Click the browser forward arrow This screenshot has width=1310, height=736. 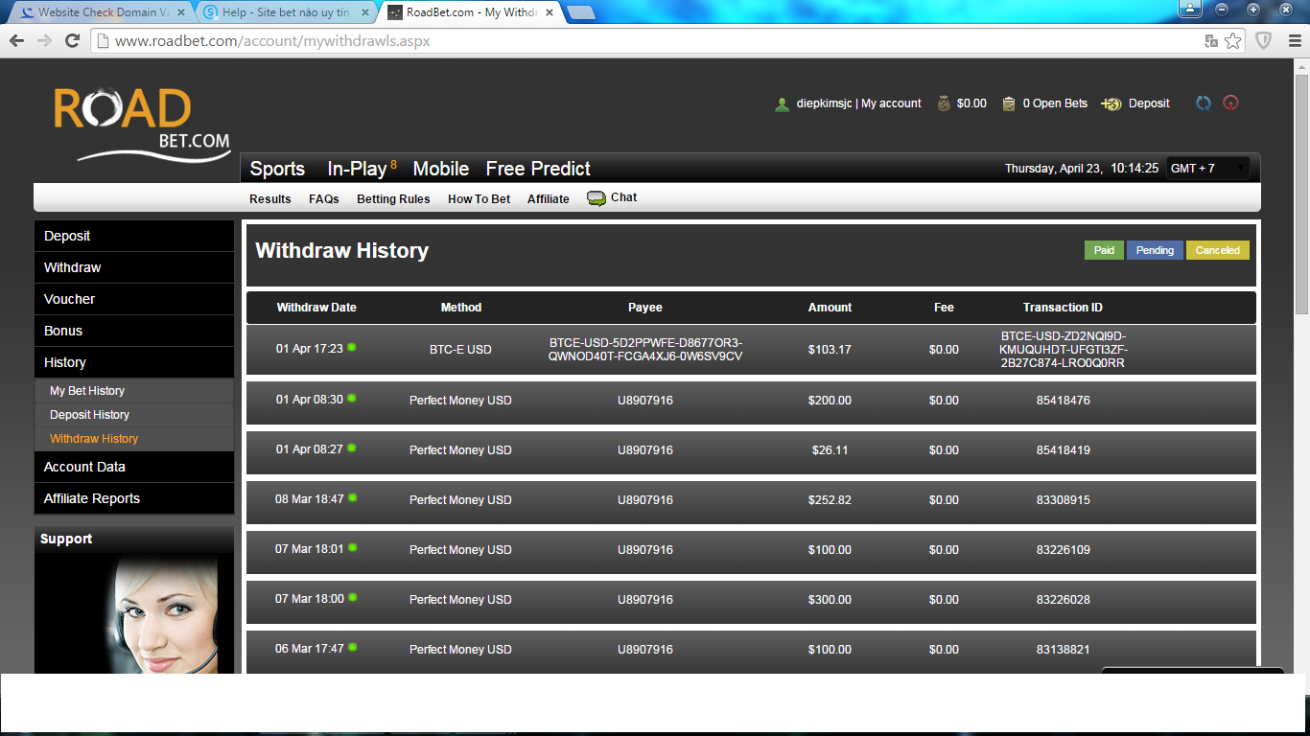(44, 41)
